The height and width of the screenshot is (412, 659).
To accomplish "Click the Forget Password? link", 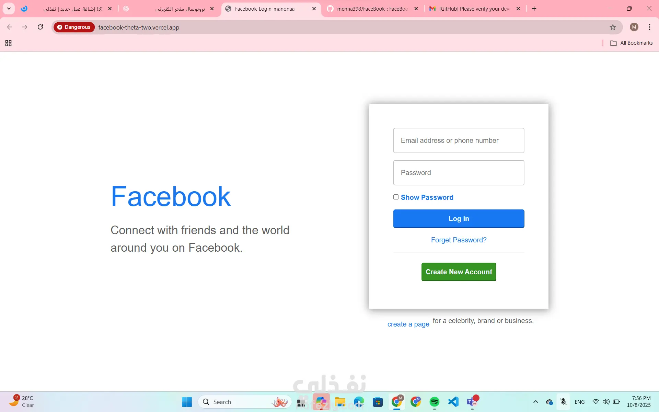I will tap(459, 240).
